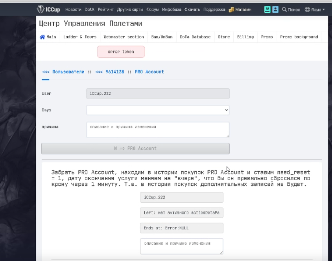Open Рейтинг in top navigation
Viewport: 332px width, 261px height.
click(x=106, y=9)
